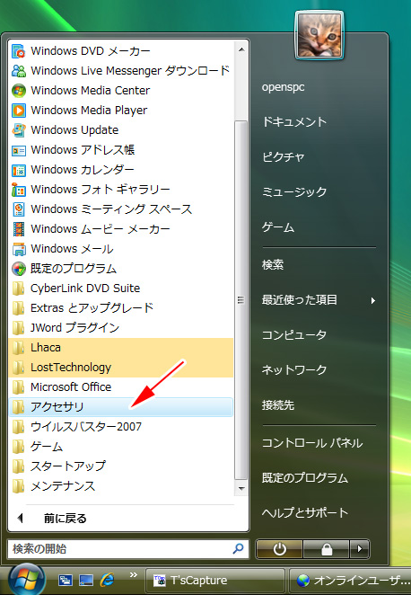Expand the CyberLink DVD Suite folder
Viewport: 411px width, 595px height.
click(x=120, y=288)
